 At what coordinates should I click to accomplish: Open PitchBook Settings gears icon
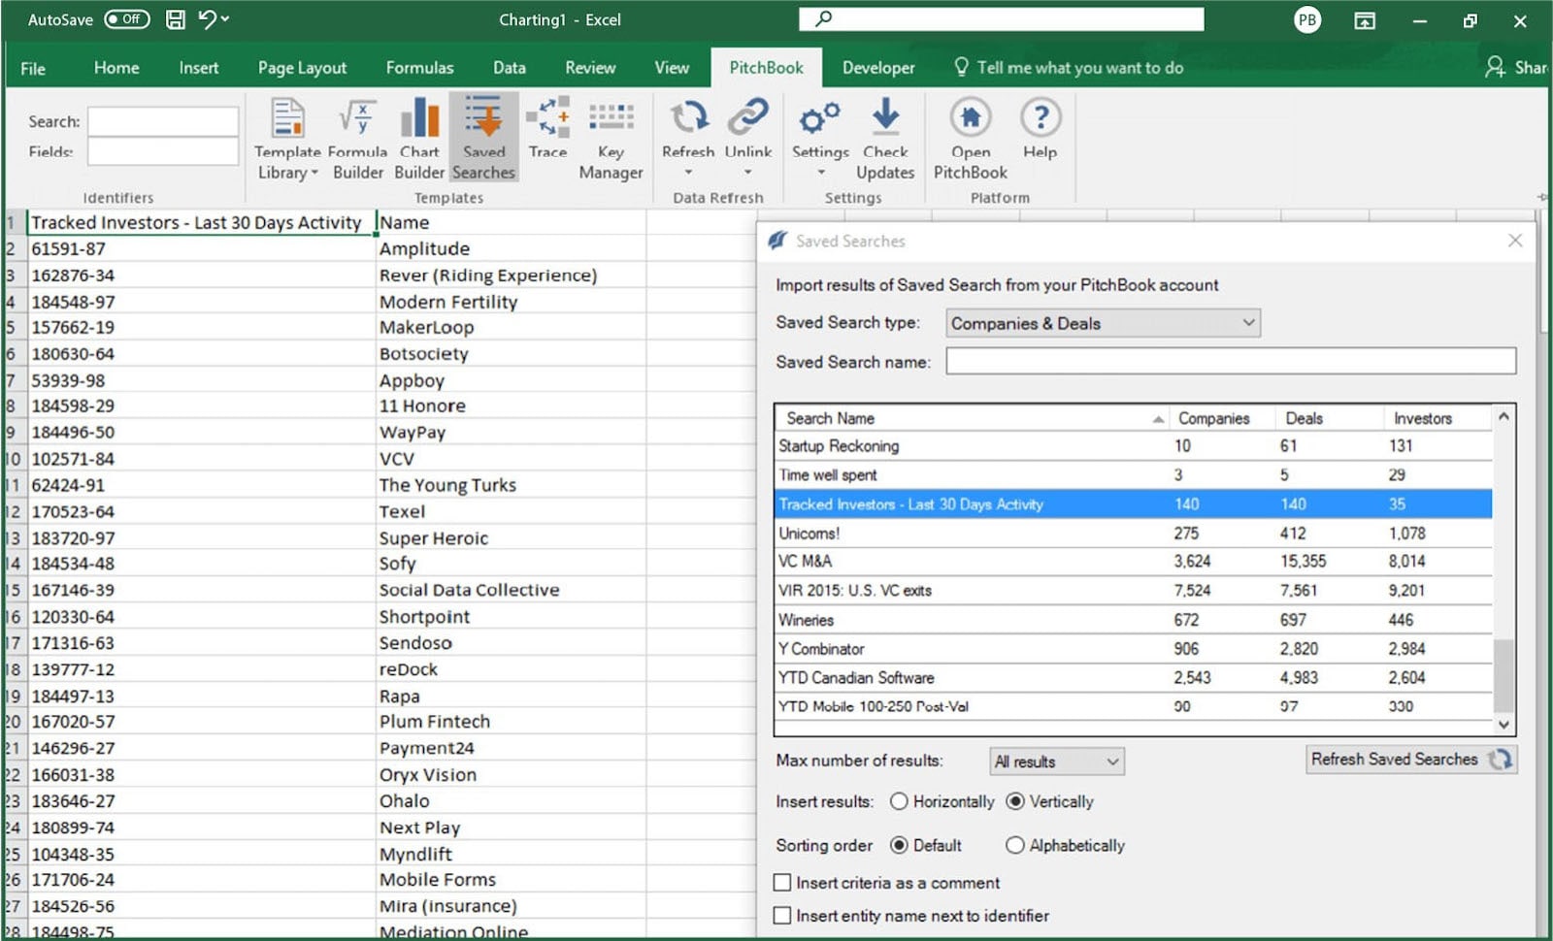pos(820,118)
